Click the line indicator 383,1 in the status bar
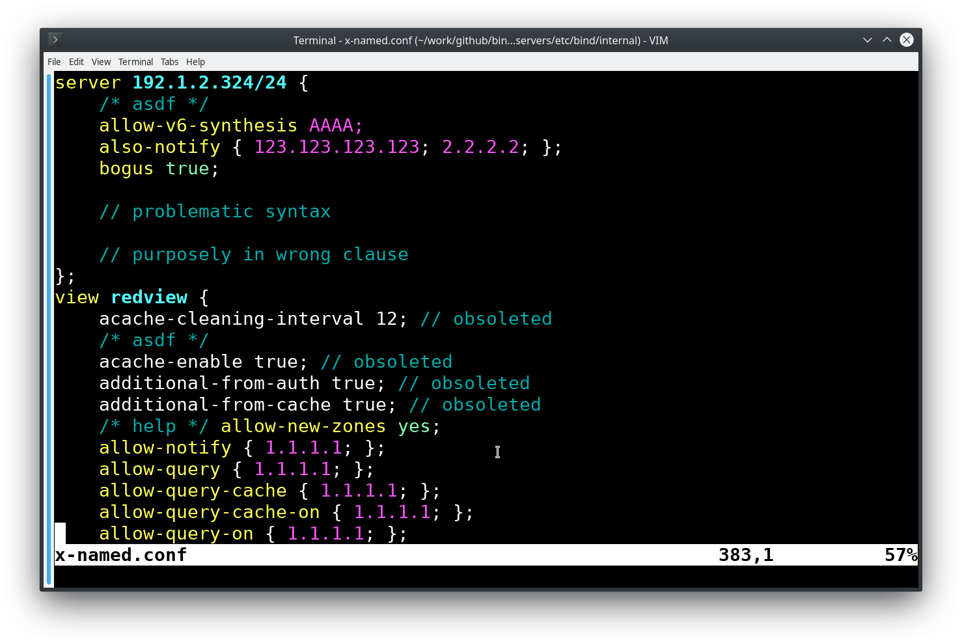The image size is (962, 643). coord(745,554)
